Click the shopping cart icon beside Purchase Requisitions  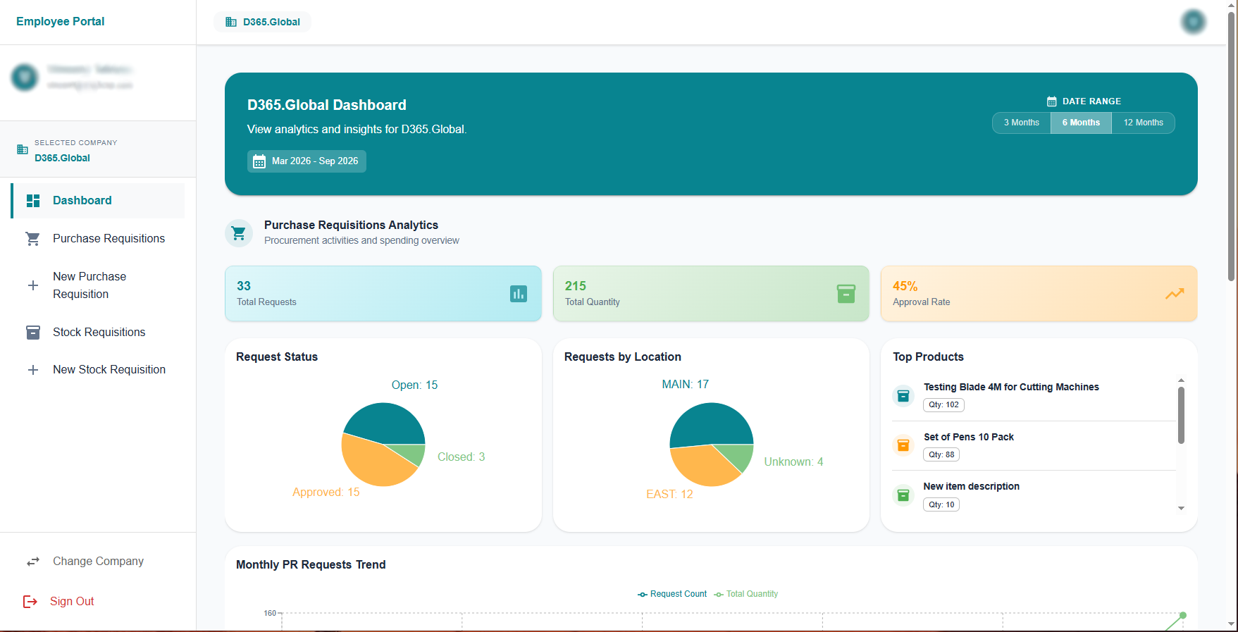[33, 239]
